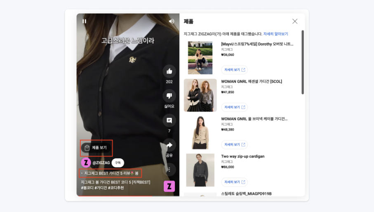Click the product list scrollbar

[303, 62]
